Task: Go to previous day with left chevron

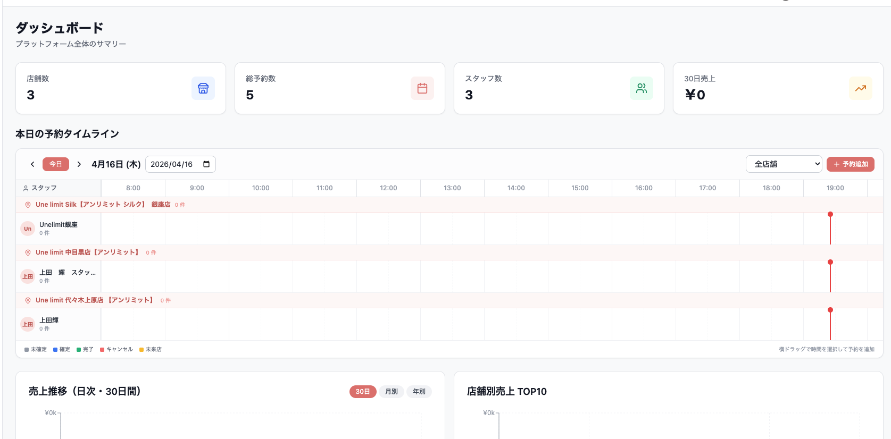Action: tap(32, 164)
